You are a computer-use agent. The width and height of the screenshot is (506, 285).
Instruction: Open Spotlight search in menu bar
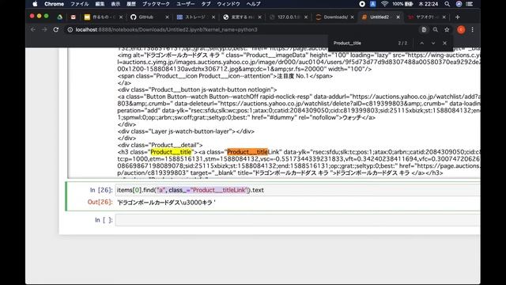[447, 4]
